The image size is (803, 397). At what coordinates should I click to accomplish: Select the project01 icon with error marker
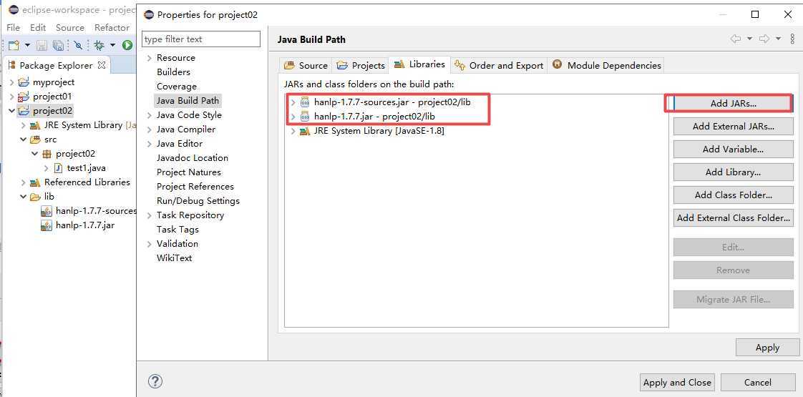(x=24, y=96)
